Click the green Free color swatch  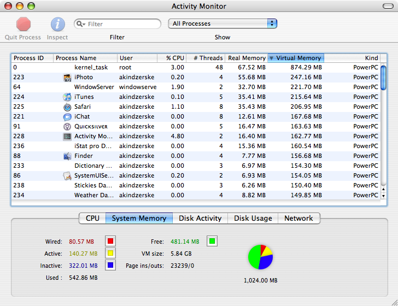212,241
